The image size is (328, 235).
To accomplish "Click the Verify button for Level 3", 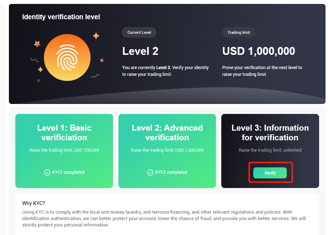I will (x=270, y=173).
